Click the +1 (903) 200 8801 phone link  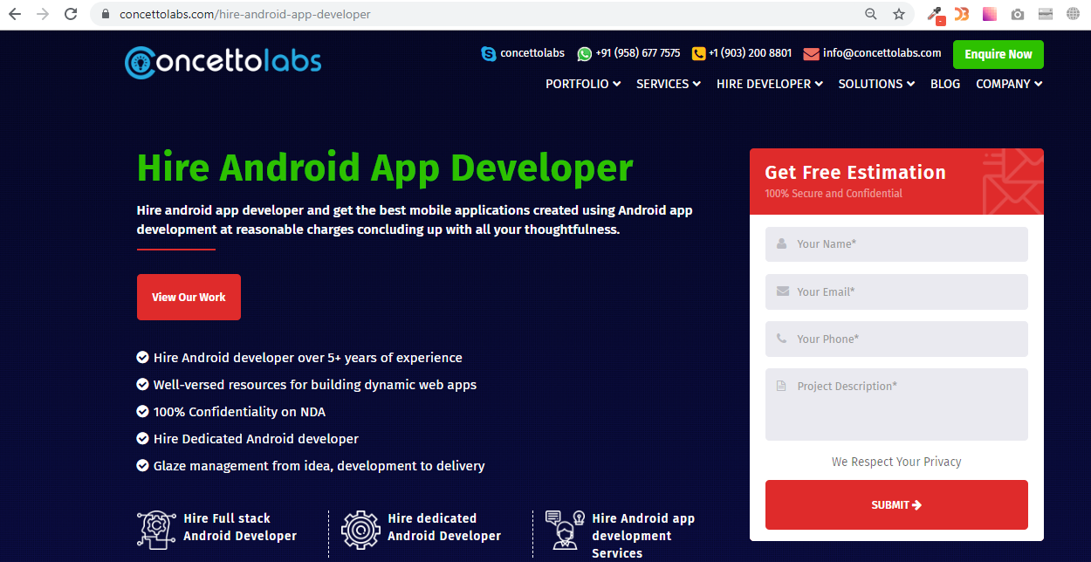(751, 53)
